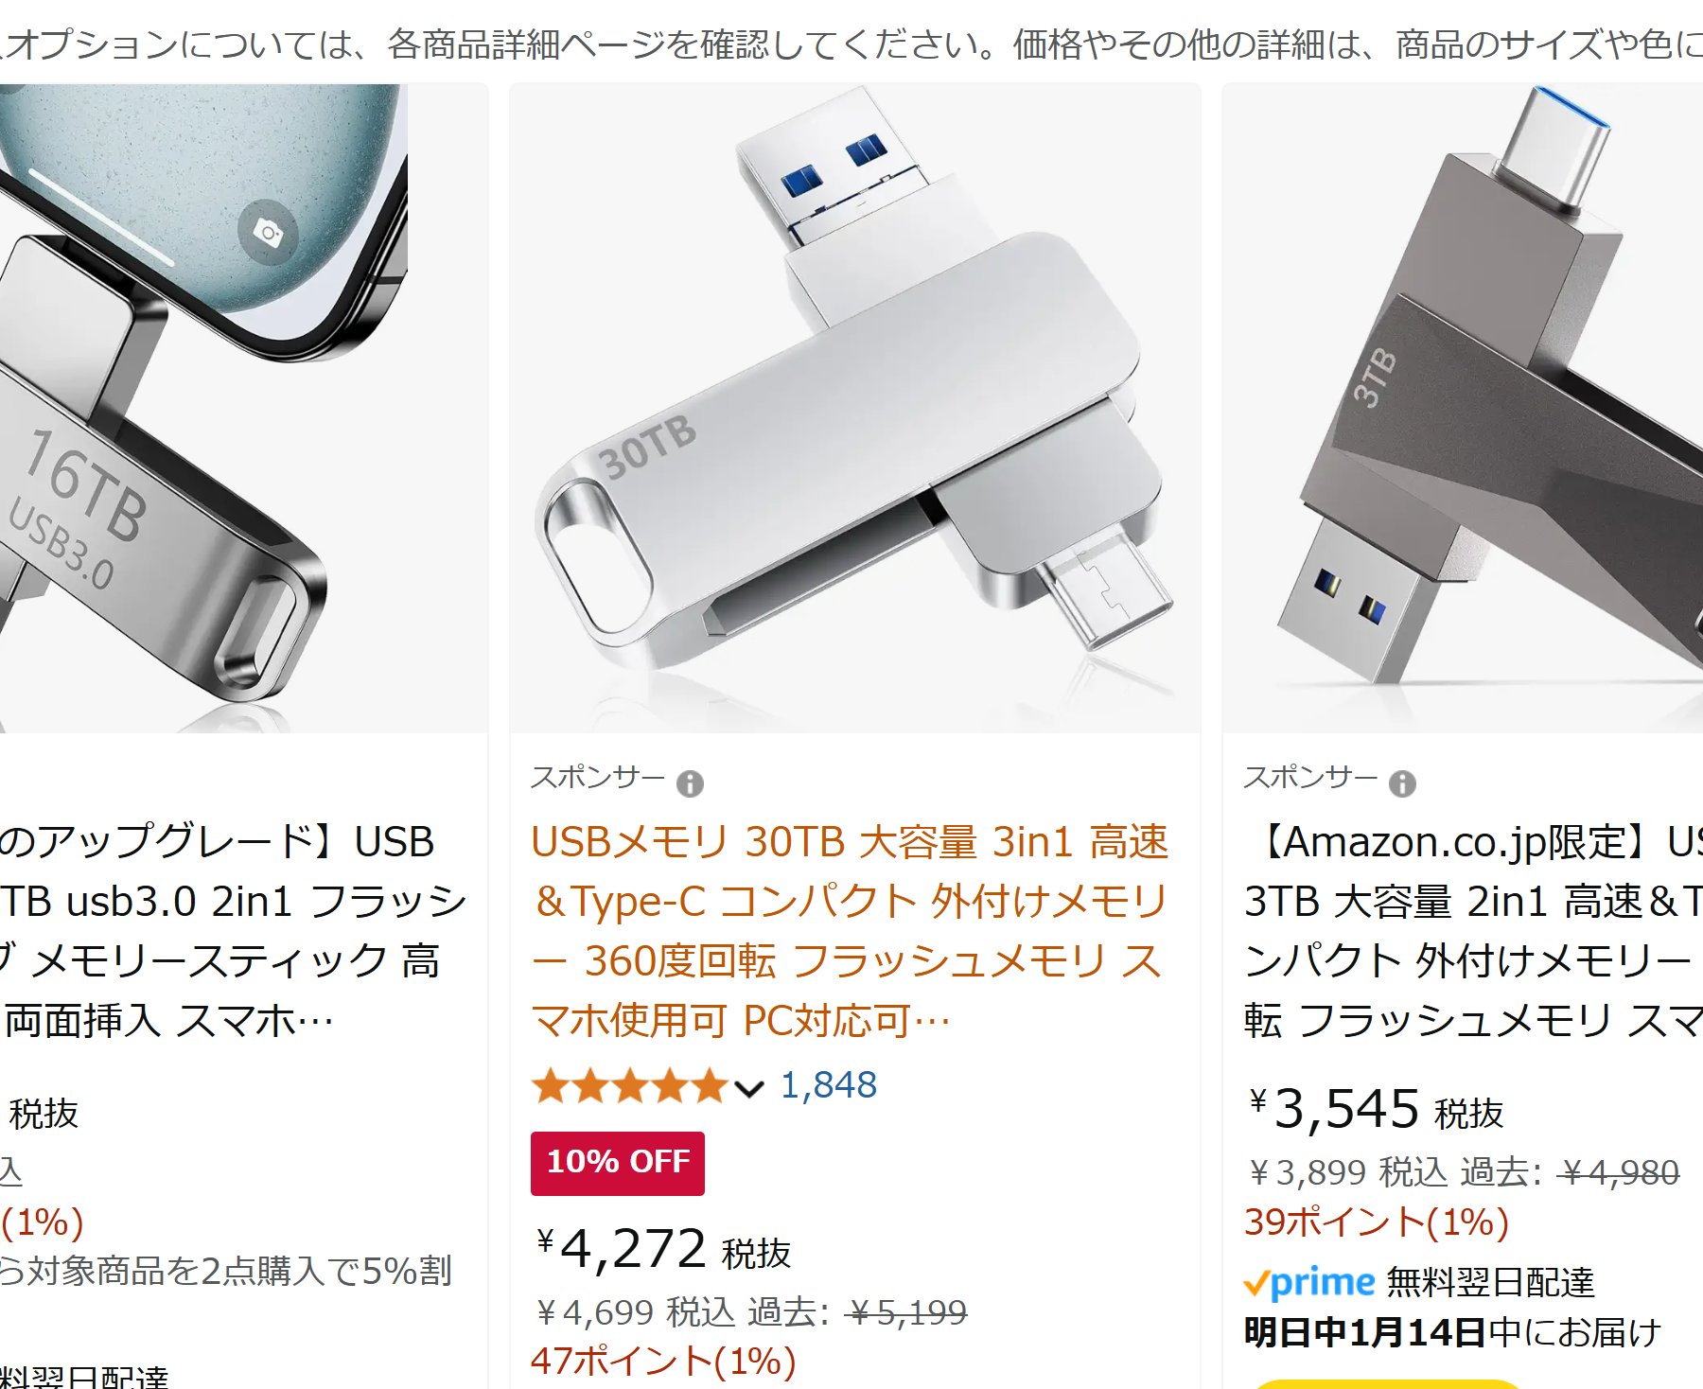Click the prime logo badge
The width and height of the screenshot is (1703, 1389).
[1308, 1283]
